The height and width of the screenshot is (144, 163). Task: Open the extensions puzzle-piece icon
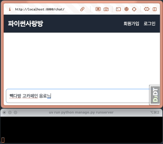pyautogui.click(x=147, y=9)
